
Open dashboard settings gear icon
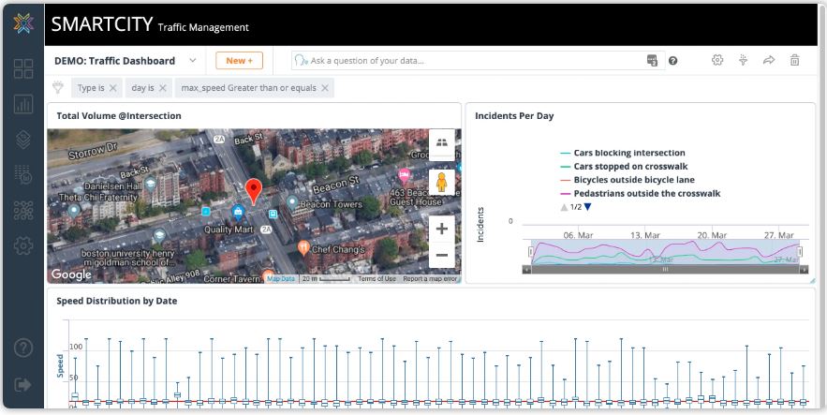pos(717,60)
